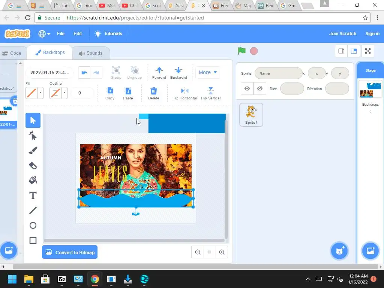Screen dimensions: 384x288
Task: Click the costume name field
Action: [49, 72]
